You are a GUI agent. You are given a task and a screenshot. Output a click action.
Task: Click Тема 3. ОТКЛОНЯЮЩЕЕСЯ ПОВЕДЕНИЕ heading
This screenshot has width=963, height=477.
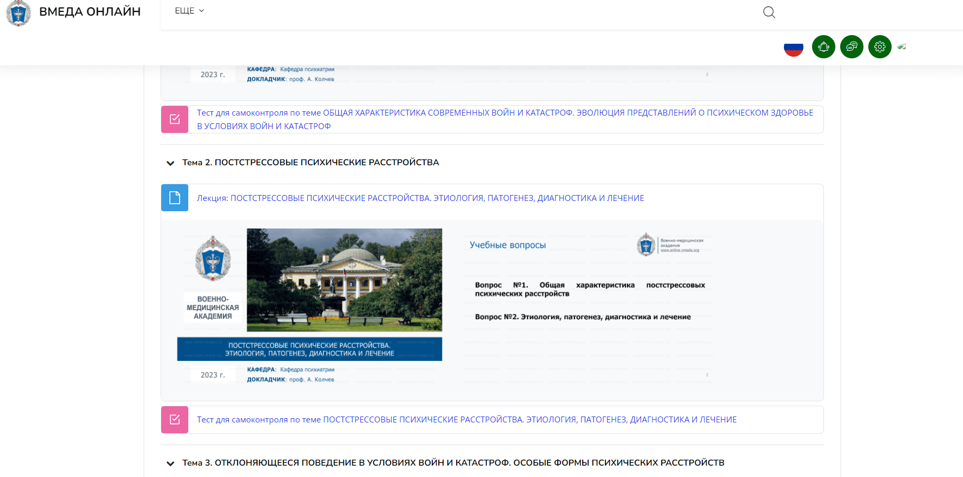(453, 463)
